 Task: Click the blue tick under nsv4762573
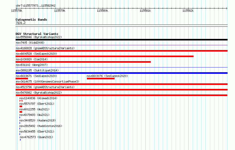[20, 140]
